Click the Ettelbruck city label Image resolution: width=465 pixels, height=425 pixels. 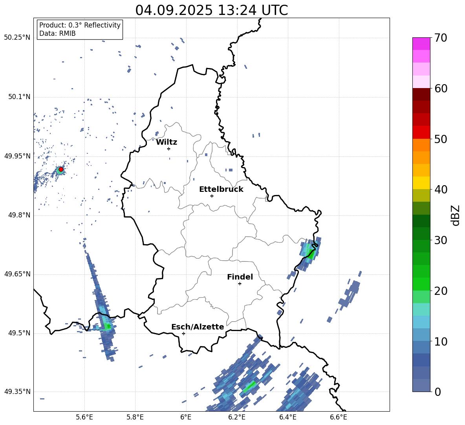point(221,190)
